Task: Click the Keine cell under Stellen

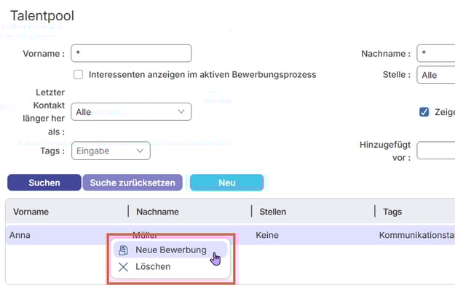Action: tap(269, 236)
